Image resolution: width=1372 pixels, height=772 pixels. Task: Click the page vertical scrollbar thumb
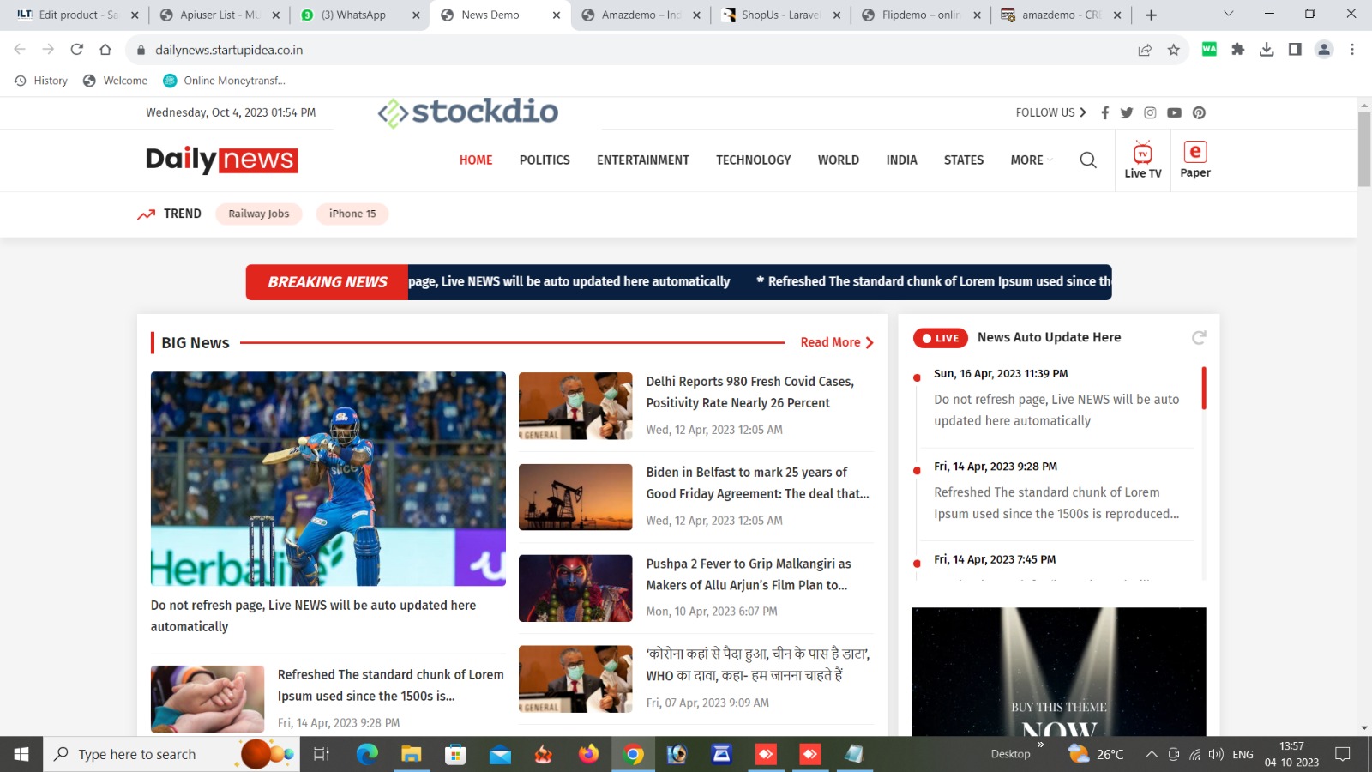1363,148
